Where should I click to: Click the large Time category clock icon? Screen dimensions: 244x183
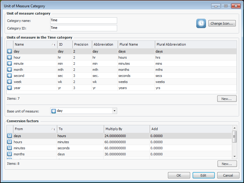(201, 23)
